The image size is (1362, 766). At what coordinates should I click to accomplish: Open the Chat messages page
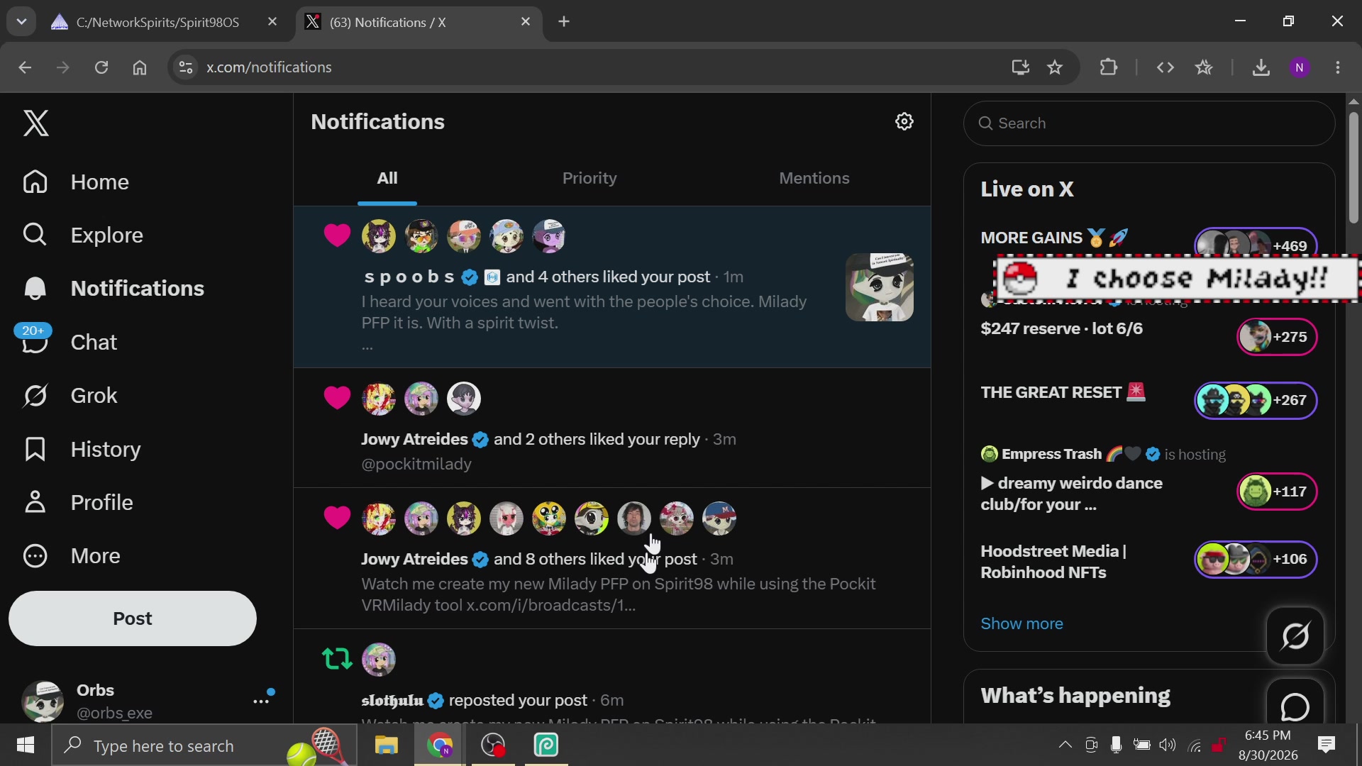pyautogui.click(x=70, y=343)
